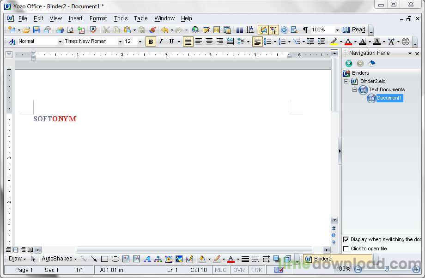Select the Arrow drawing tool

(94, 259)
